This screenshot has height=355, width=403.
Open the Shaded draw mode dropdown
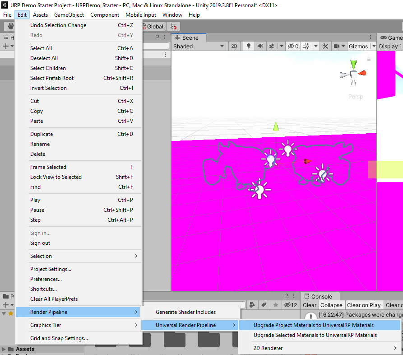[x=199, y=46]
